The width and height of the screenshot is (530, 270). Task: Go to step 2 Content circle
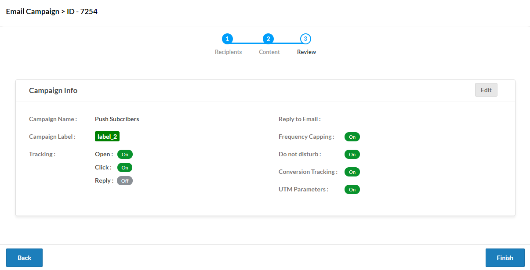point(268,39)
